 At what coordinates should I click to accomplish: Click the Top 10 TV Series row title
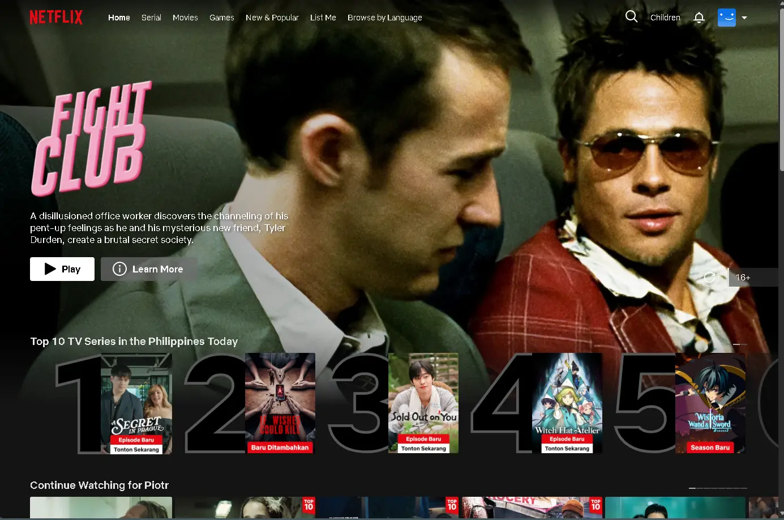(x=134, y=342)
